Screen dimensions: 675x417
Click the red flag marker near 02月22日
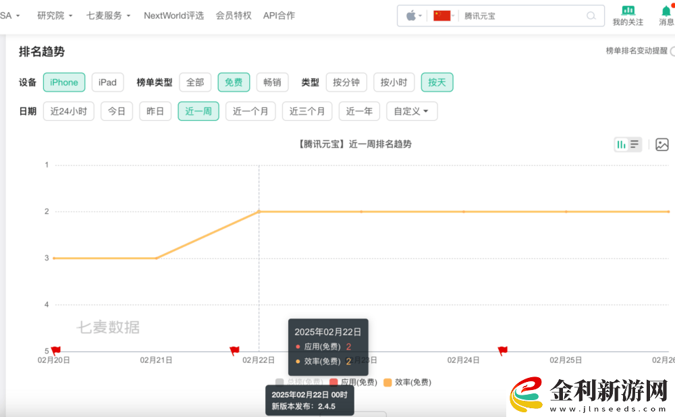(x=234, y=351)
